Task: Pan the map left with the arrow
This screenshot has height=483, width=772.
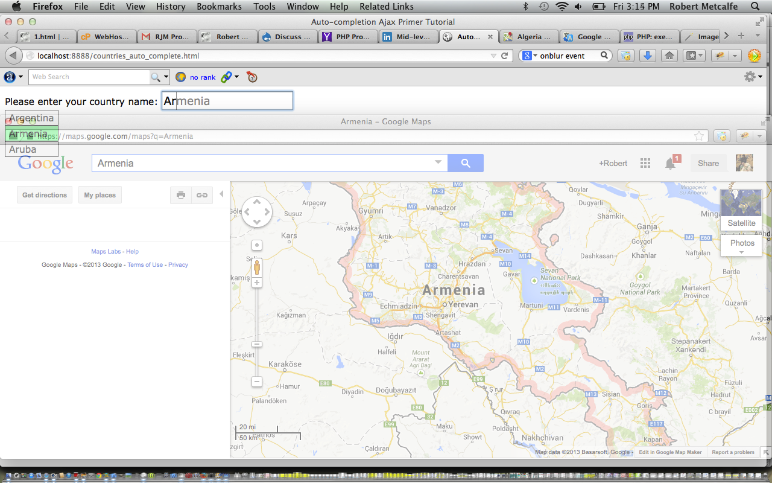Action: pos(247,213)
